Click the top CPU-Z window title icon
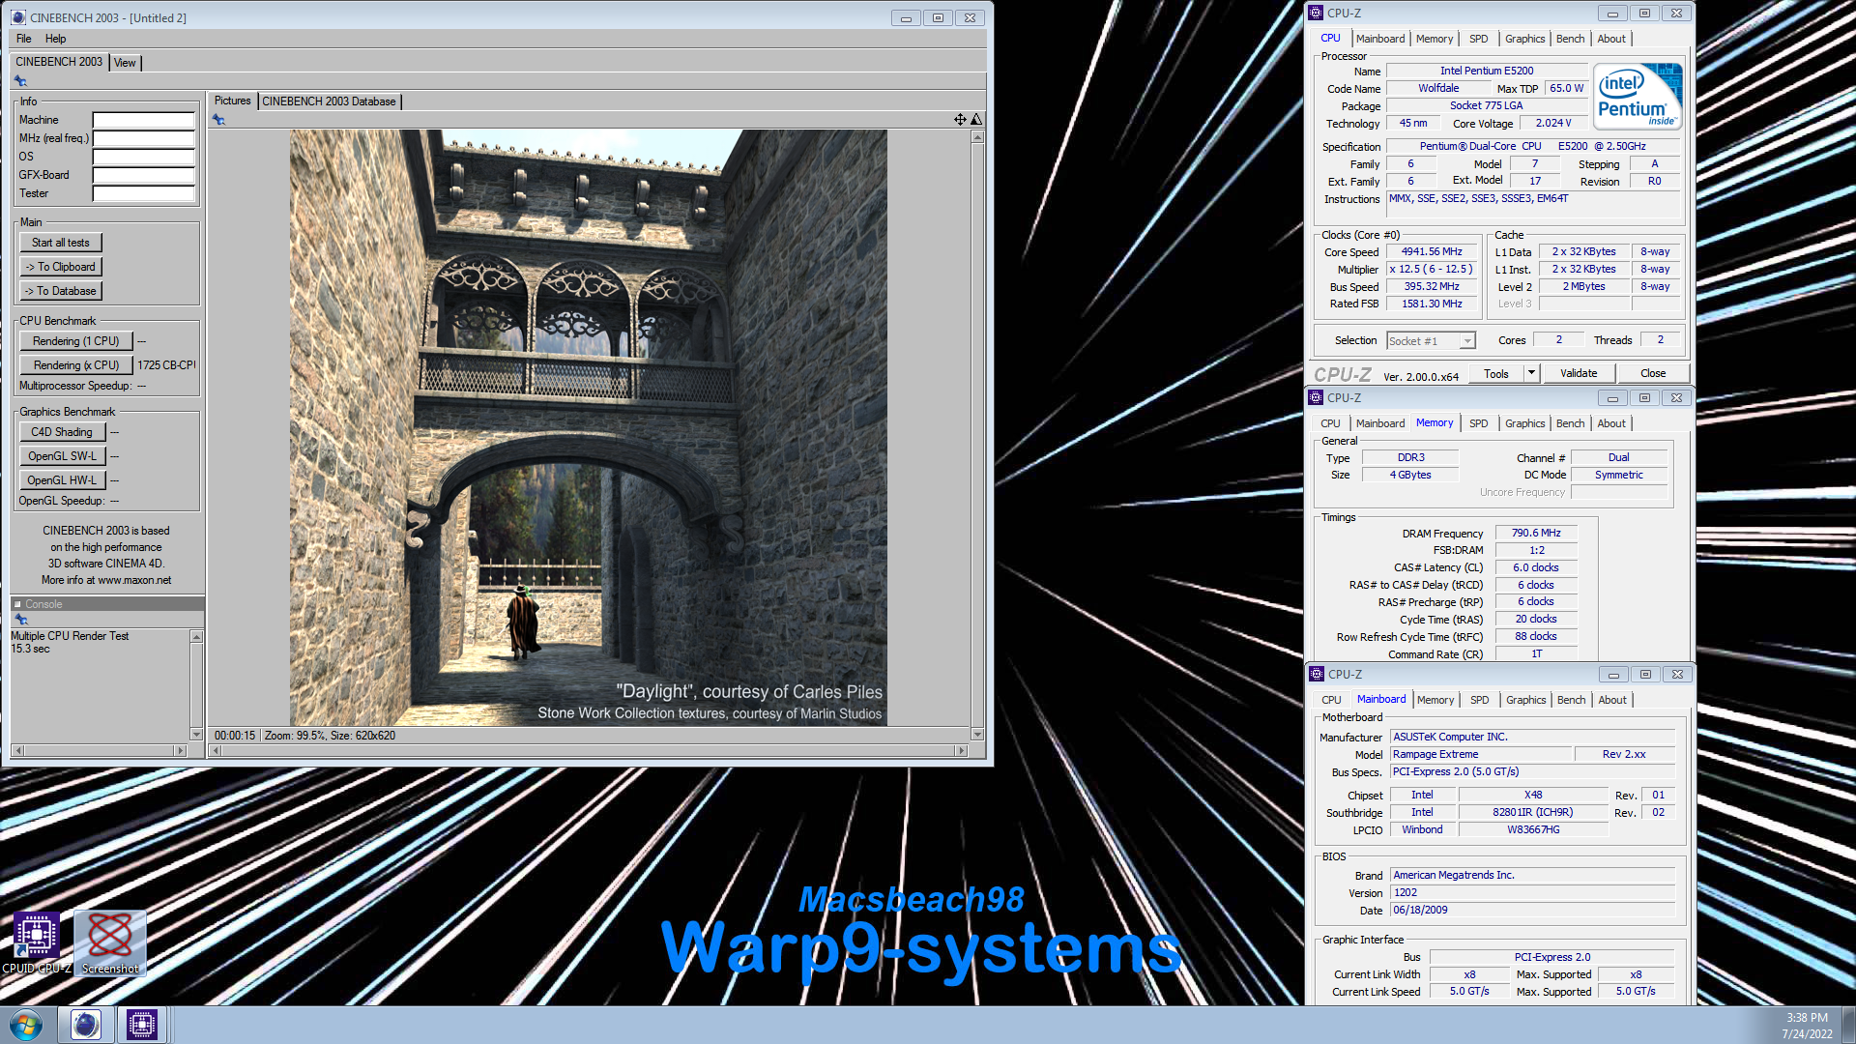1856x1044 pixels. pos(1316,13)
